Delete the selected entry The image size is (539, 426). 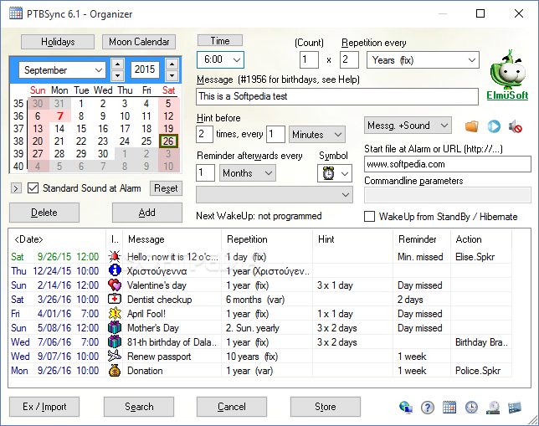pyautogui.click(x=44, y=213)
